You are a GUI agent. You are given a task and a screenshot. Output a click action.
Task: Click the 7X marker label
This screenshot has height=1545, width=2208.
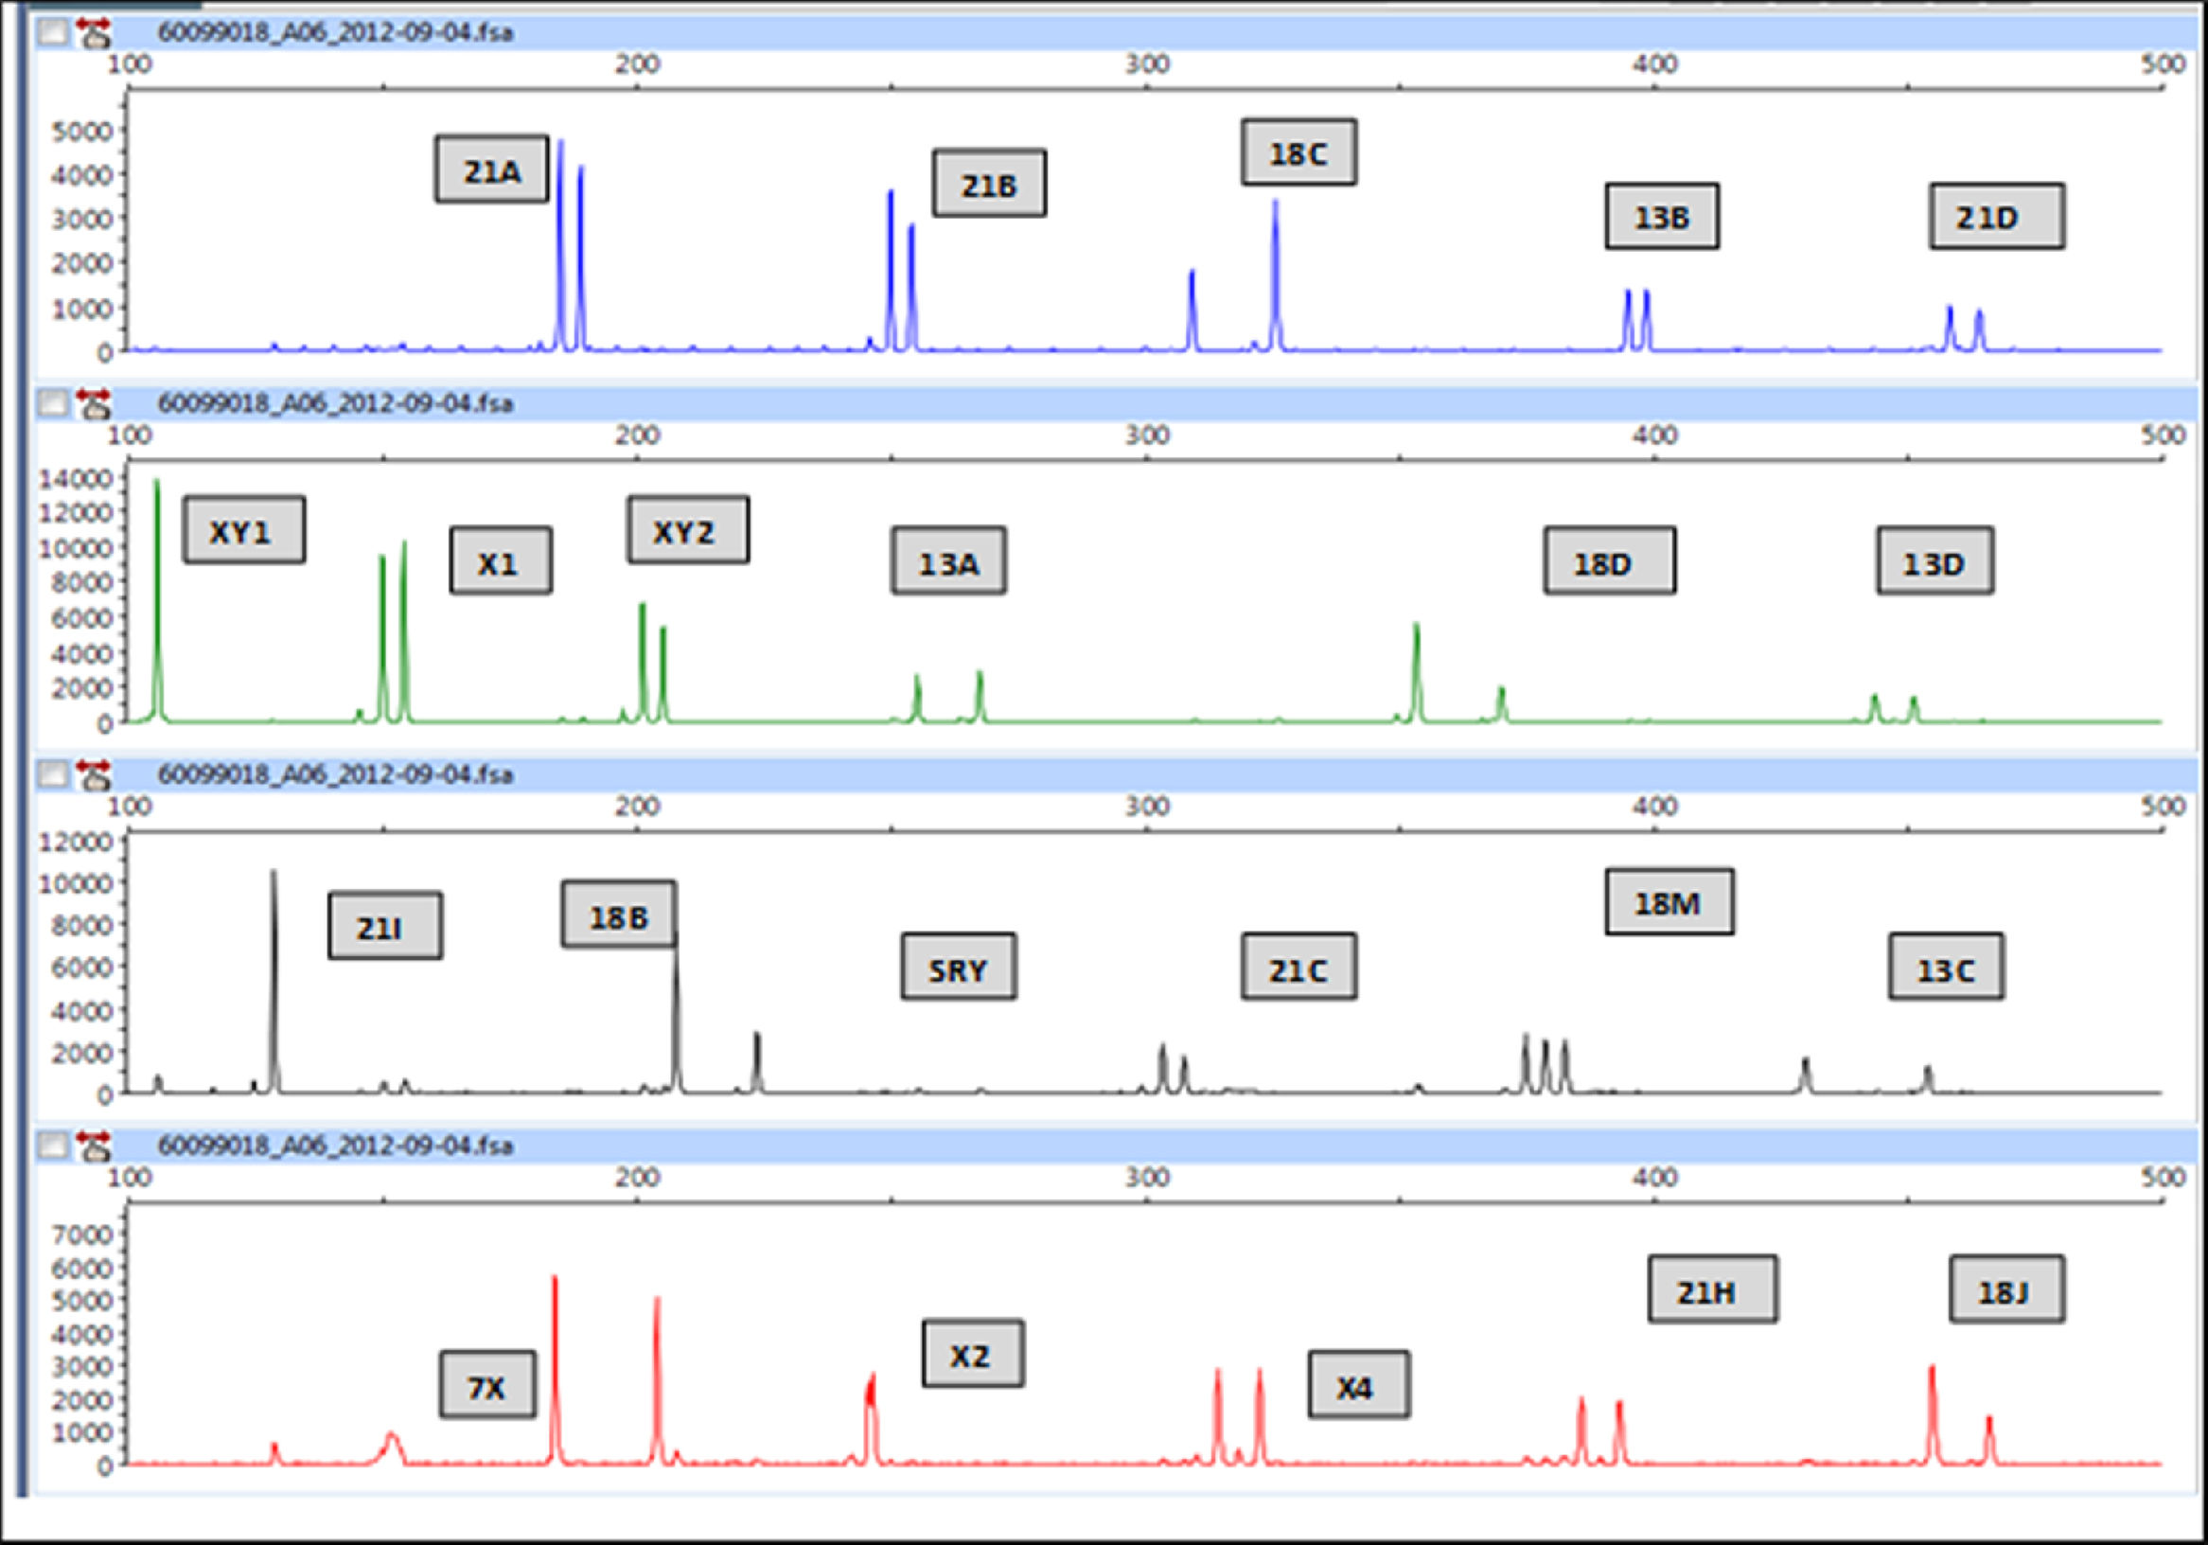pyautogui.click(x=487, y=1385)
